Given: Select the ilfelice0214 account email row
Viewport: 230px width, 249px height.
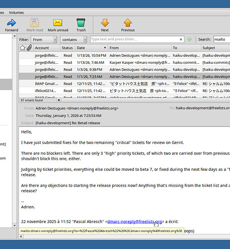Looking at the screenshot, I should pos(124,91).
